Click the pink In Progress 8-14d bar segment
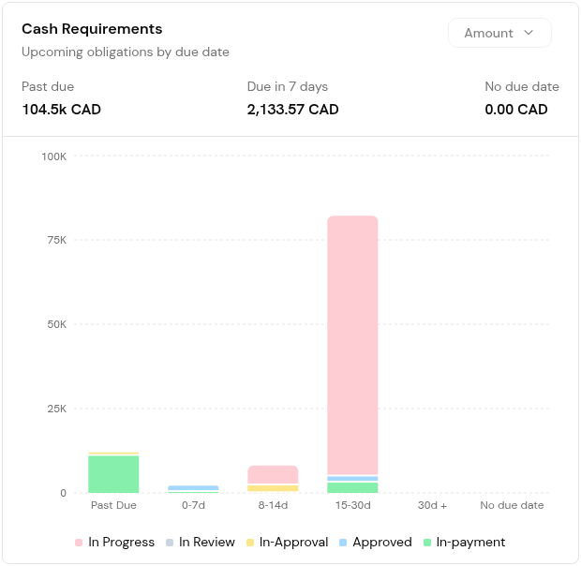This screenshot has width=581, height=566. click(x=273, y=475)
